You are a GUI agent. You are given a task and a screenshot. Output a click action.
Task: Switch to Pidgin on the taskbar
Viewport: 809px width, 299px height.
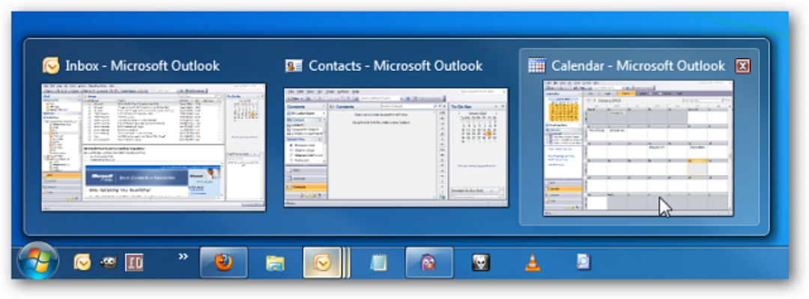tap(429, 262)
